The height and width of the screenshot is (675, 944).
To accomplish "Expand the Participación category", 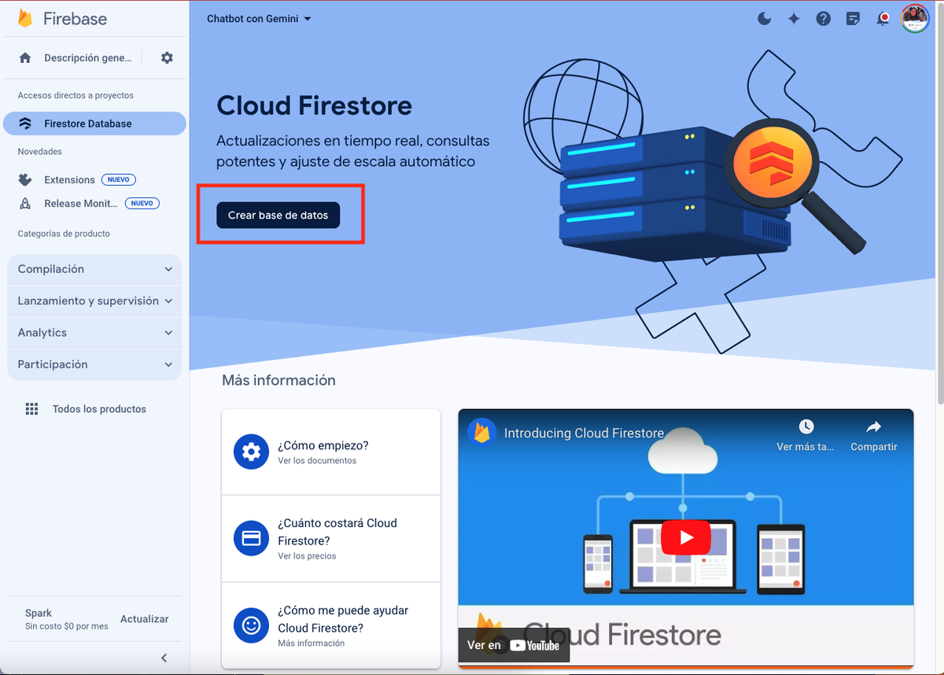I will coord(94,364).
